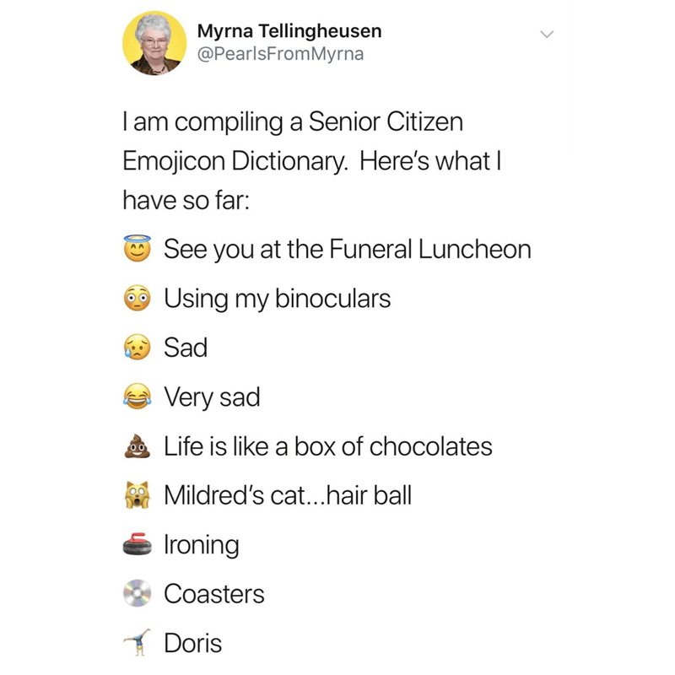The image size is (675, 675).
Task: Click the cartwheeling person emoji
Action: 138,643
